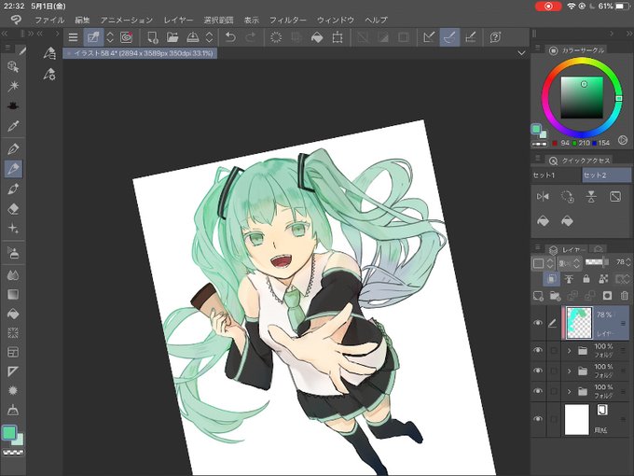Expand the third 100% folder
Viewport: 634px width, 476px height.
coord(569,391)
